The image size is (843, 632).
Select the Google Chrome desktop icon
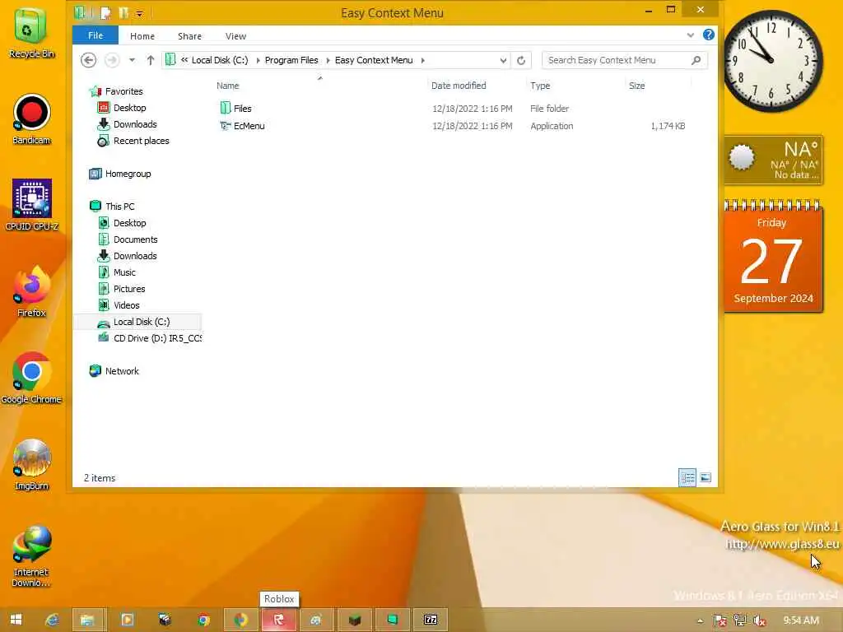click(x=31, y=377)
